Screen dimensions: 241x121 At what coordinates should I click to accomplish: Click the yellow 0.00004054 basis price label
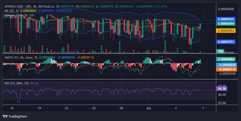pos(226,30)
